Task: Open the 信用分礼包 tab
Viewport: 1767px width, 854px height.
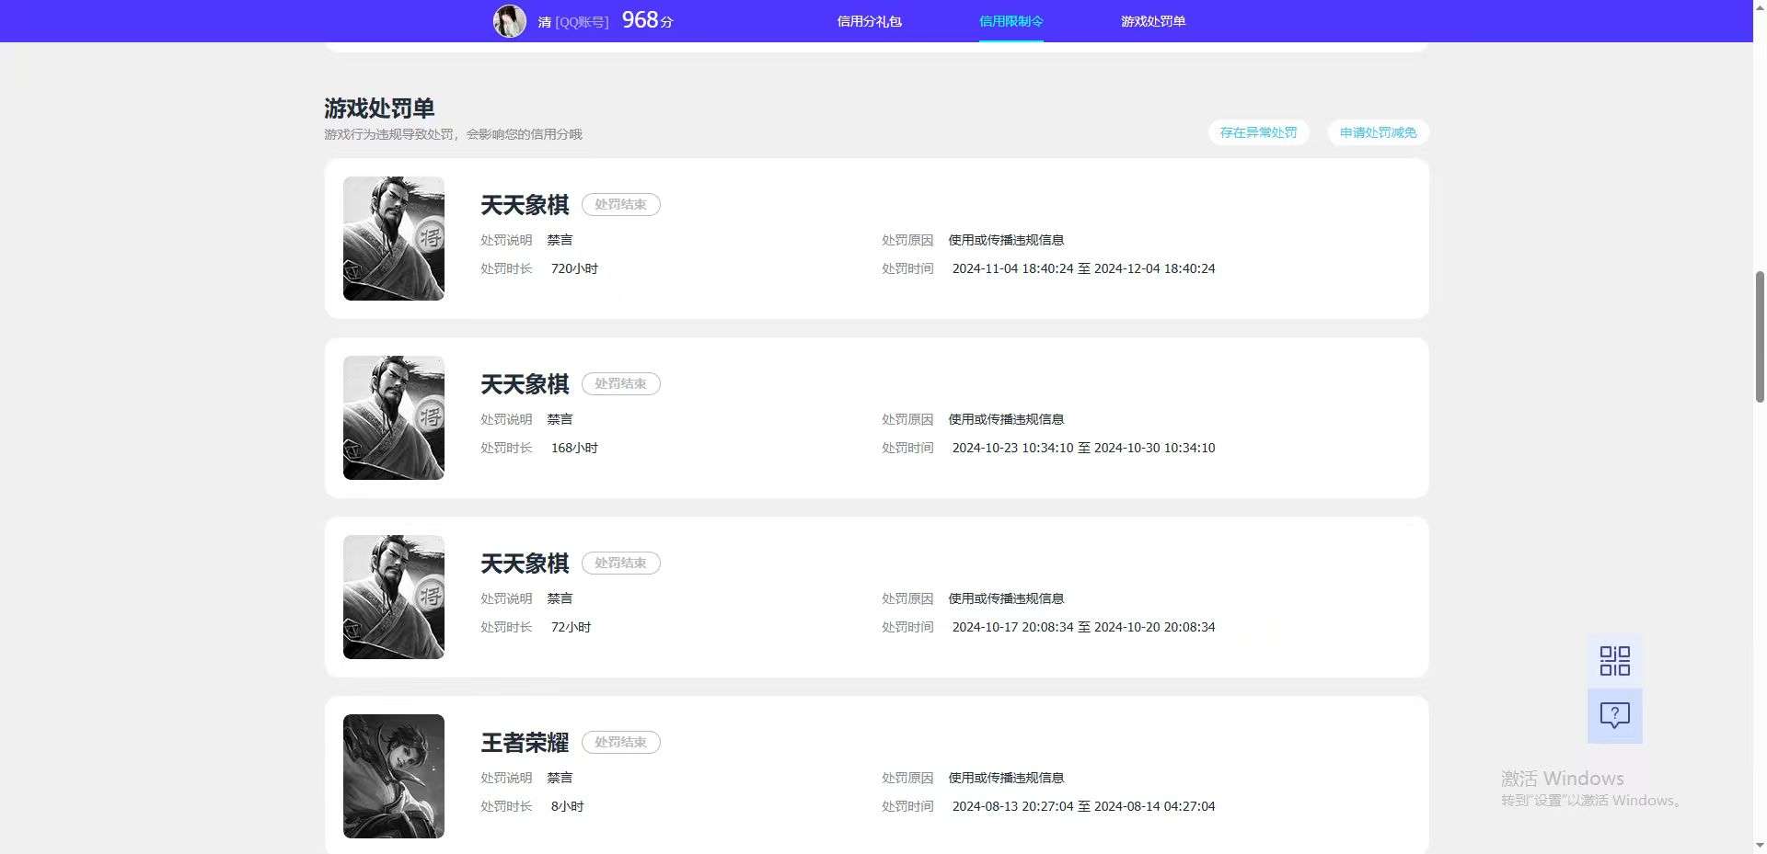Action: pos(869,21)
